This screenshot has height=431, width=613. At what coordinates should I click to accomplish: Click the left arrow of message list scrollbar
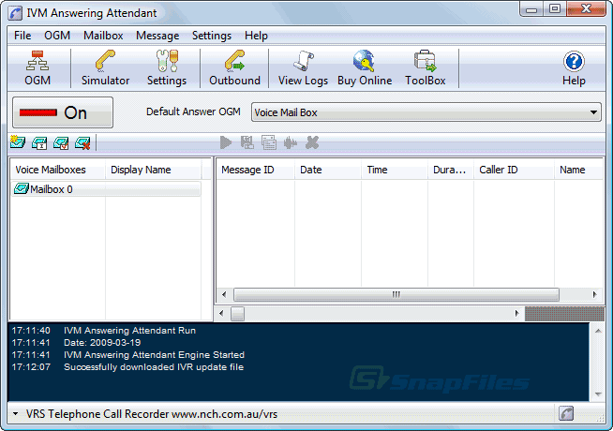(x=224, y=294)
